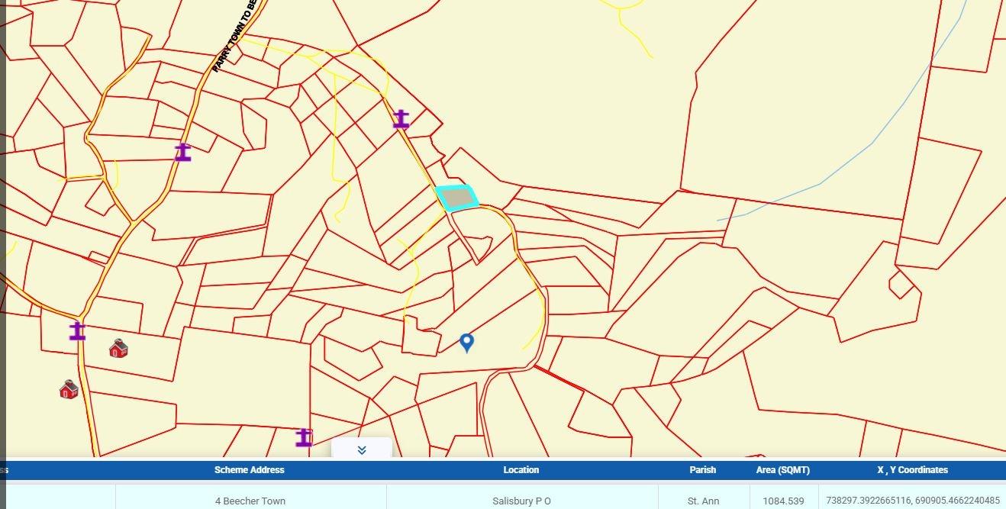This screenshot has width=1006, height=509.
Task: Select the 4 Beecher Town address cell
Action: [250, 501]
